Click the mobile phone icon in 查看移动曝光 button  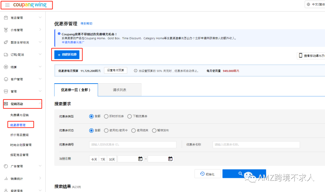point(301,56)
